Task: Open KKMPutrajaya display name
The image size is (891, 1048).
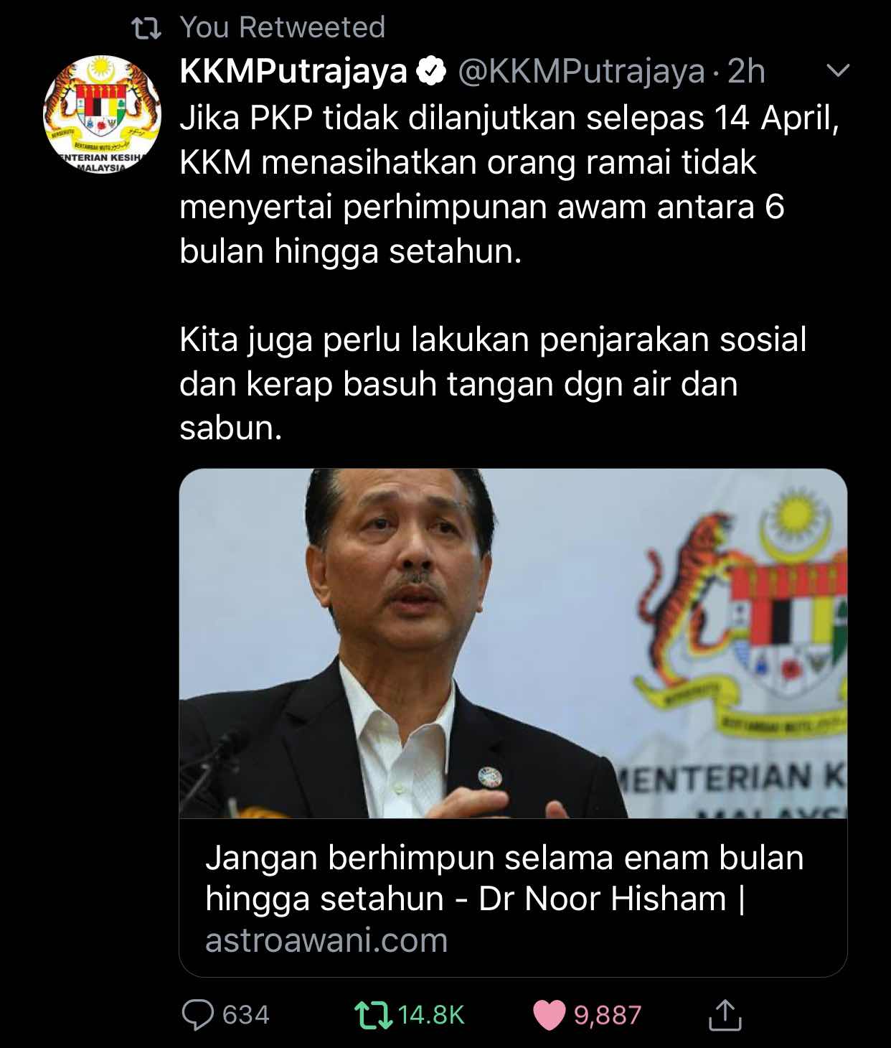Action: tap(293, 71)
